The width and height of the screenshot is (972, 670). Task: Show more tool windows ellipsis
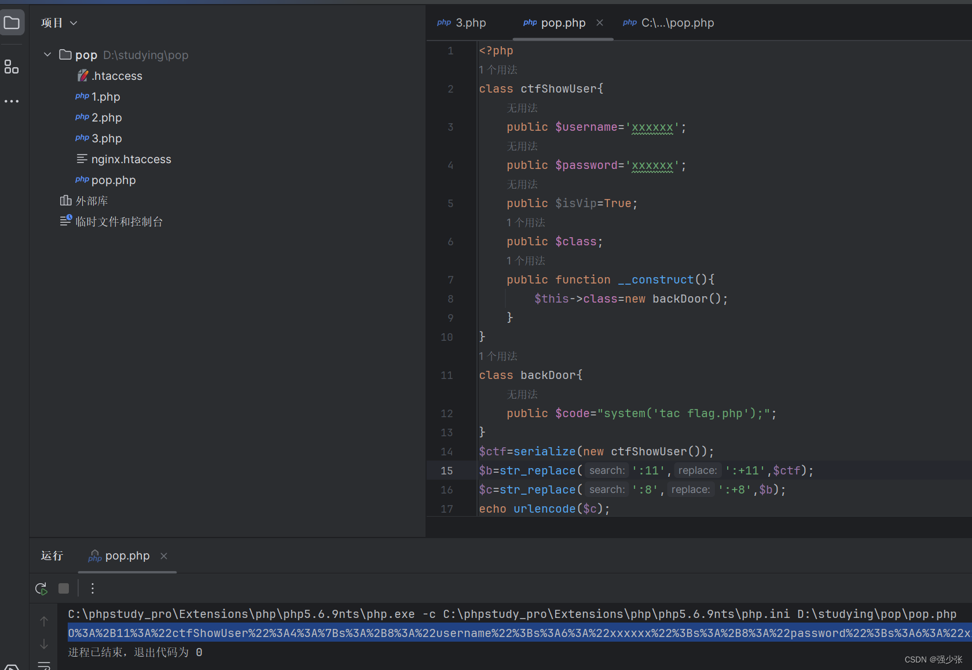coord(12,101)
